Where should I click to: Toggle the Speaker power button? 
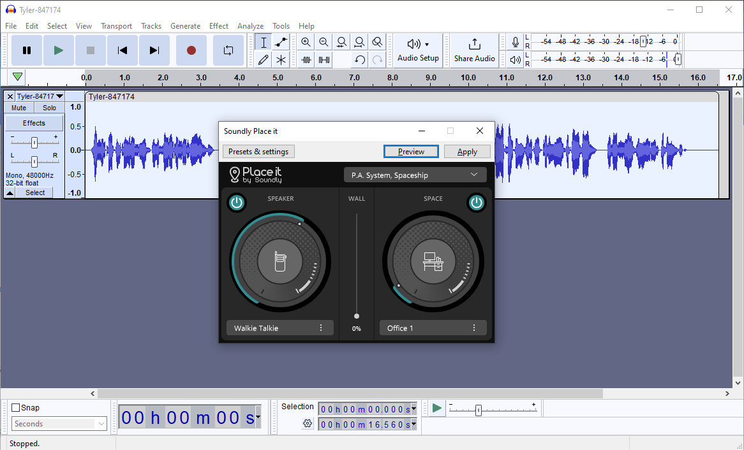[x=236, y=203]
